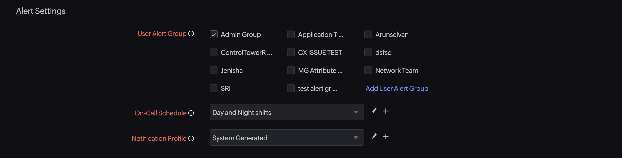
Task: Add a new Notification Profile with plus icon
Action: [386, 136]
